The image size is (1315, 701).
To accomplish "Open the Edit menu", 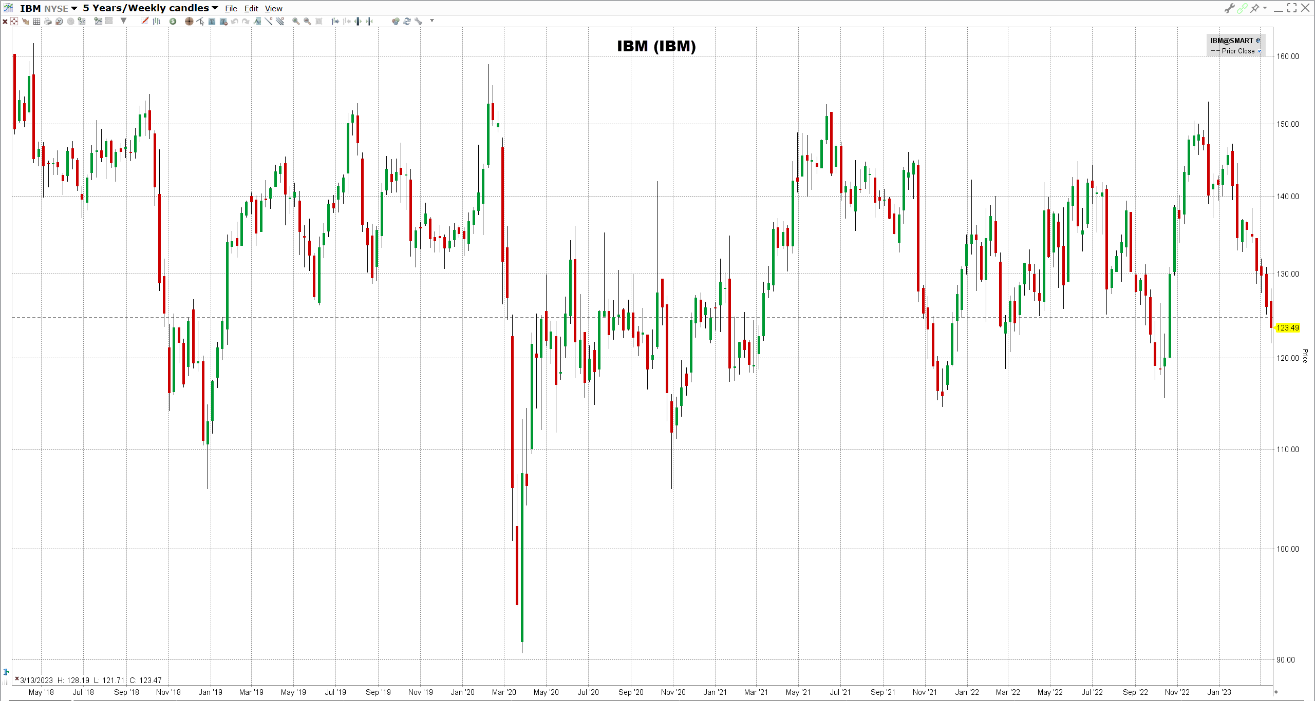I will [251, 9].
